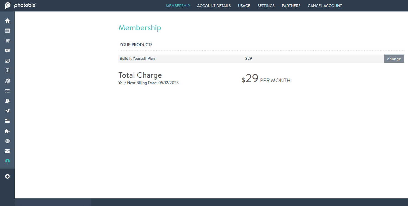Select the scheduler calendar icon

[7, 81]
